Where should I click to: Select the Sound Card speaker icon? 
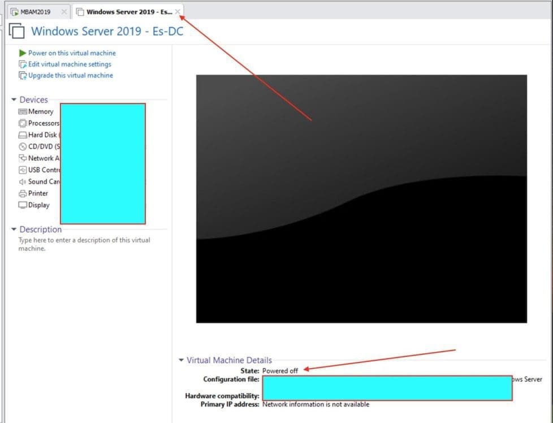coord(23,182)
